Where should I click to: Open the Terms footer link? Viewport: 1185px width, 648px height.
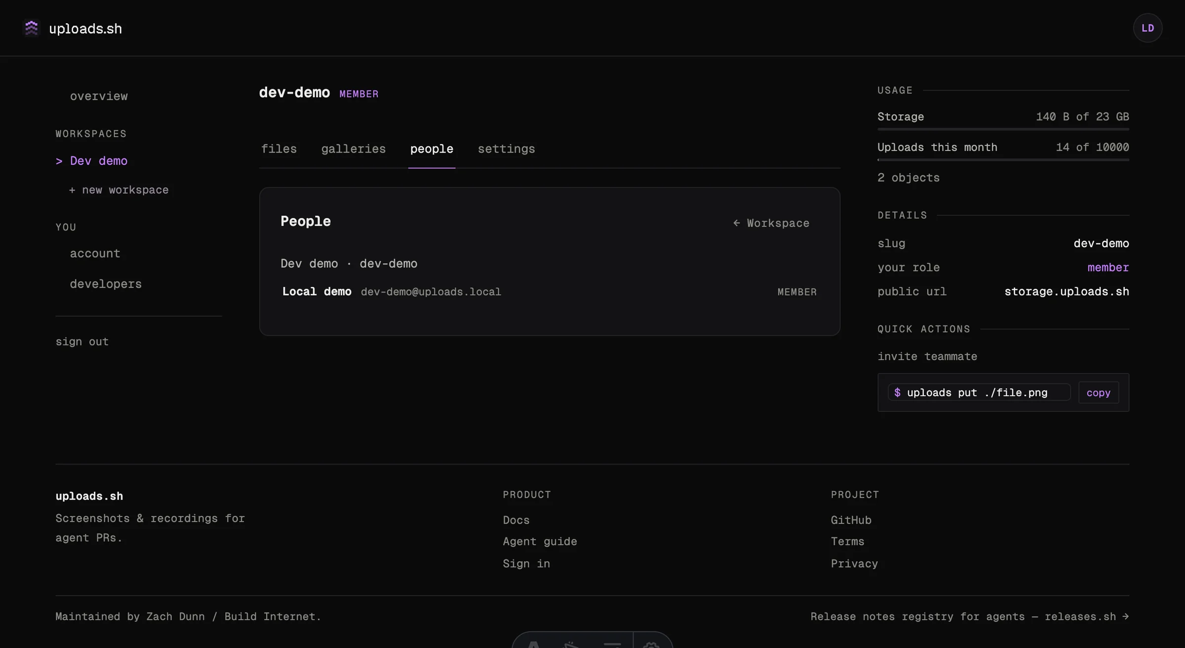847,542
